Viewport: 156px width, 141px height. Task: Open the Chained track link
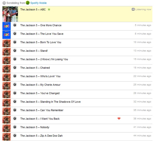pyautogui.click(x=45, y=68)
